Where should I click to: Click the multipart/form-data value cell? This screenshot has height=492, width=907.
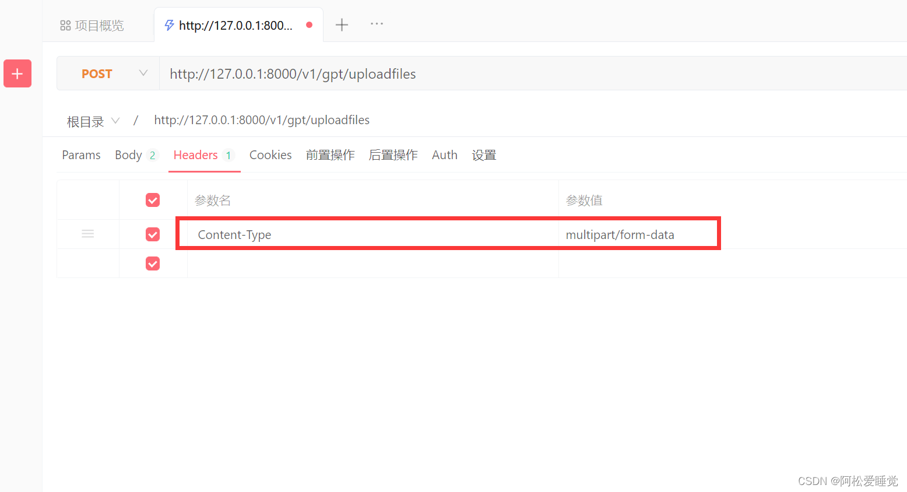point(733,234)
